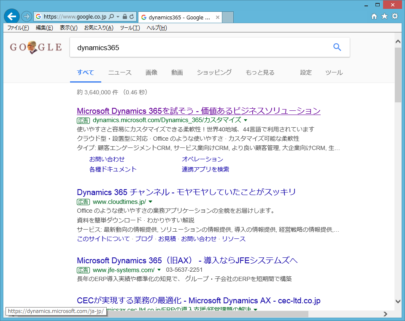Click the browser Back arrow button
This screenshot has width=405, height=321.
point(12,16)
